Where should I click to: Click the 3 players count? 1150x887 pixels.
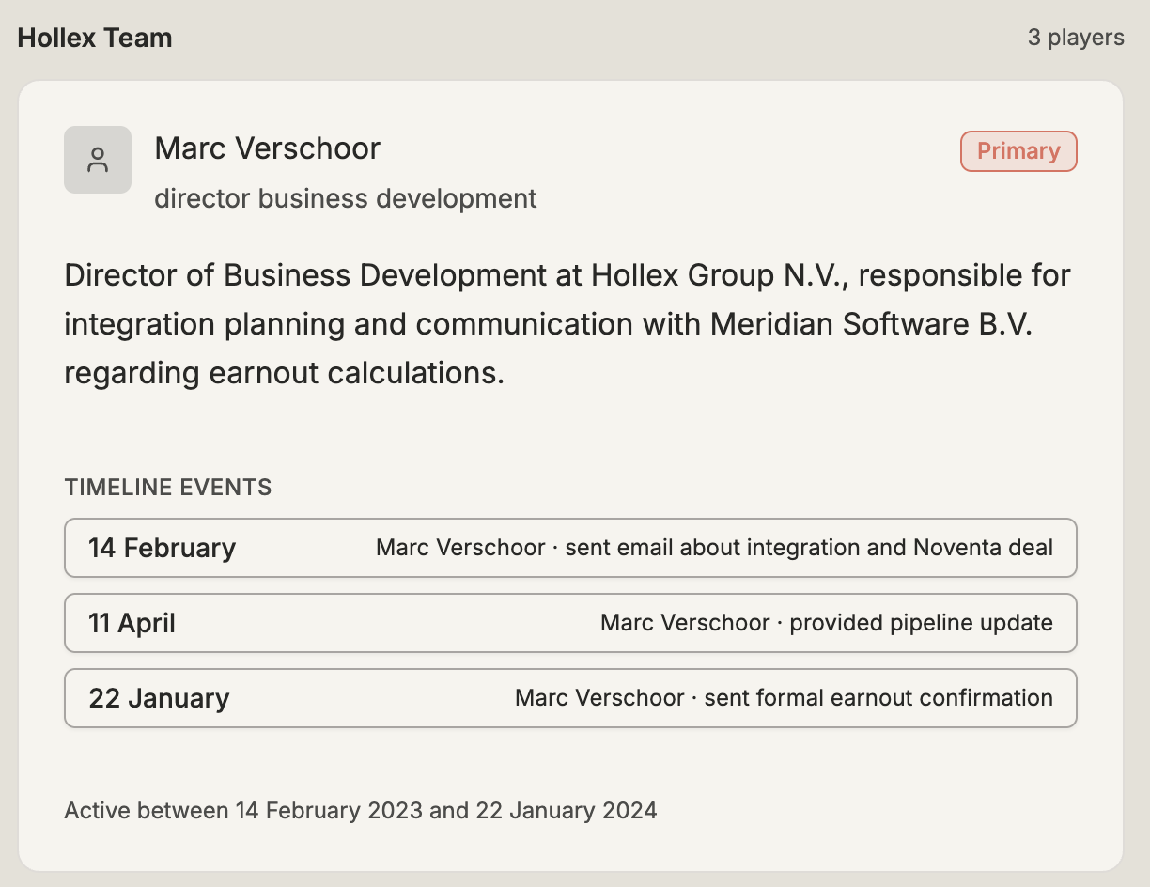(1076, 38)
